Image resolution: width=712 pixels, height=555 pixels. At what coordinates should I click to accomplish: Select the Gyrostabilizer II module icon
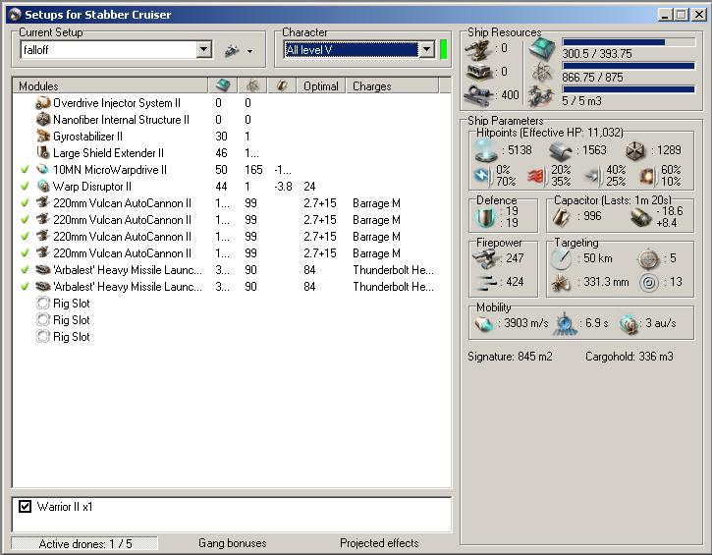click(43, 137)
